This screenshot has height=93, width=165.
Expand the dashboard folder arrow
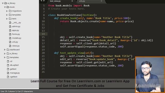[5, 50]
